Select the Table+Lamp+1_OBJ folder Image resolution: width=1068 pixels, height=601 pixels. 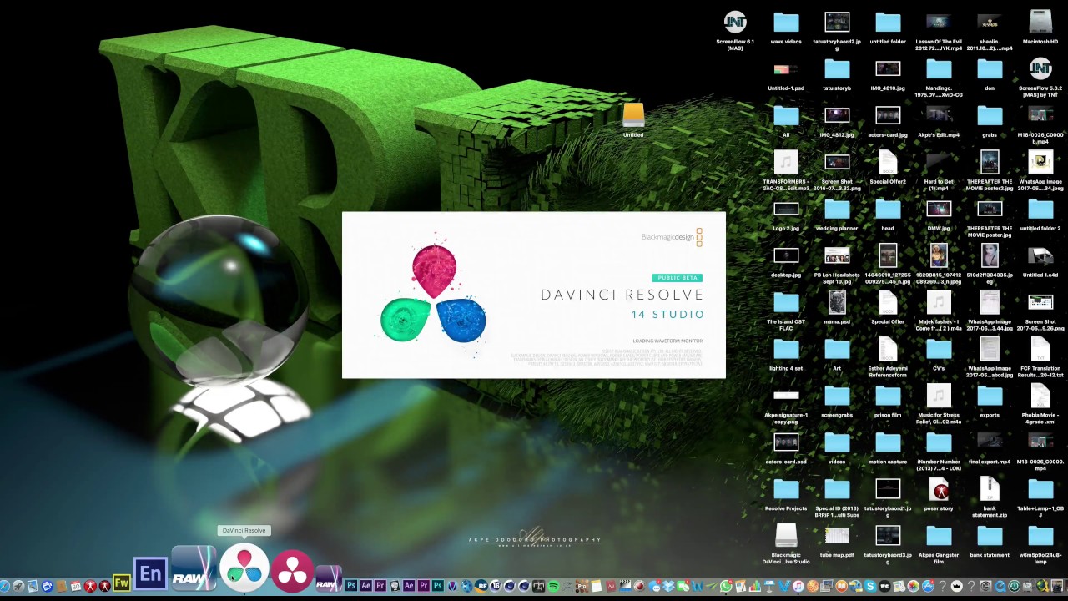coord(1040,497)
